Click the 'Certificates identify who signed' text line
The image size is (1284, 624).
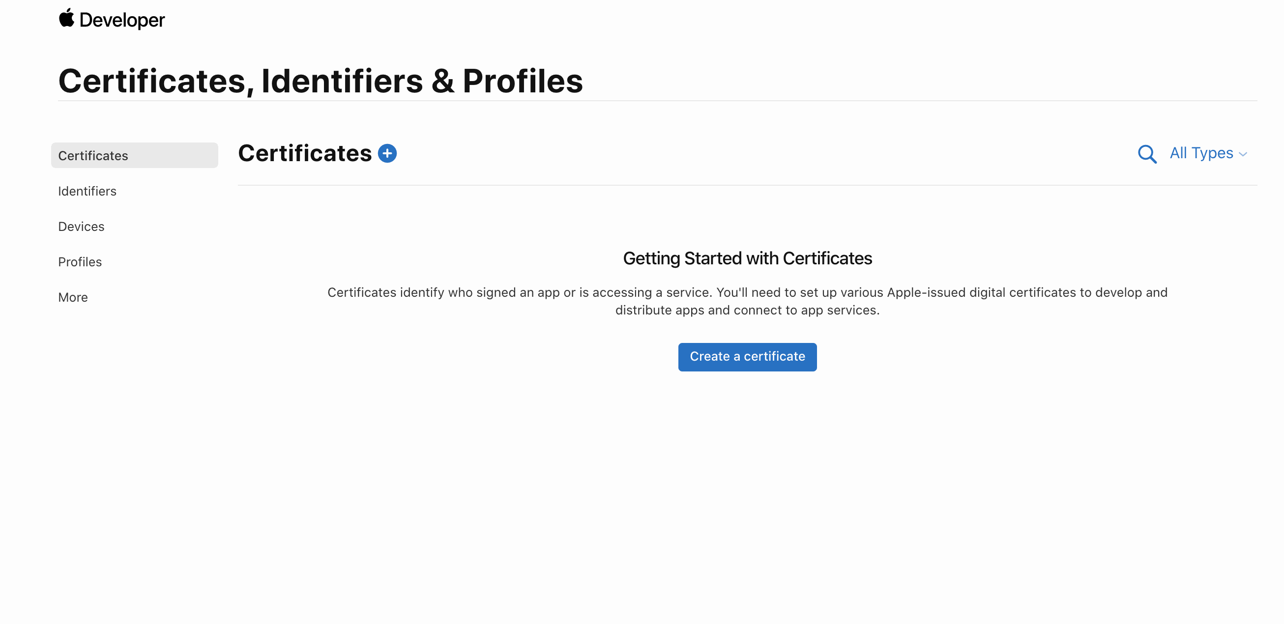tap(747, 292)
